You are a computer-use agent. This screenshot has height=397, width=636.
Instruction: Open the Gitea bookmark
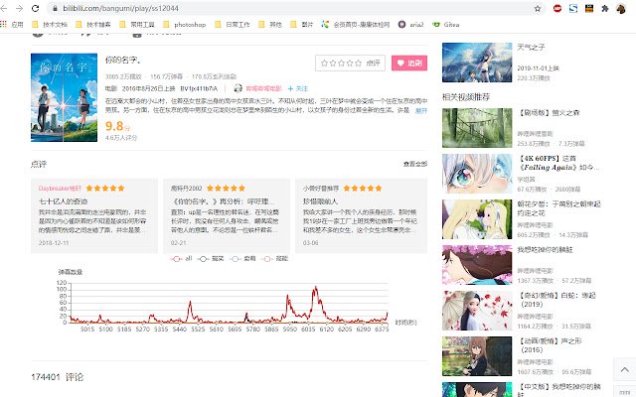(x=446, y=24)
